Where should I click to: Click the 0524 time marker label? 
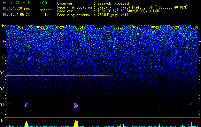[x=79, y=27]
